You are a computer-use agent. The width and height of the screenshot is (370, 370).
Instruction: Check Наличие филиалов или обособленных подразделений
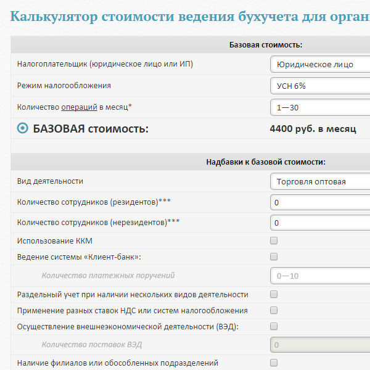click(274, 363)
